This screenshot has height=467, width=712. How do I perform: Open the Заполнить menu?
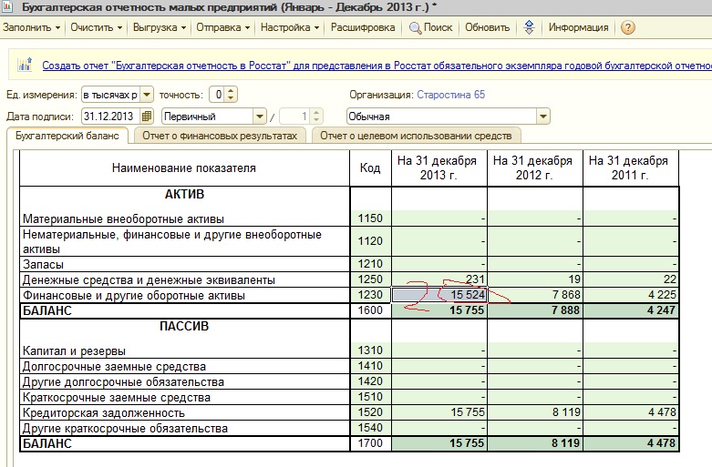coord(31,27)
